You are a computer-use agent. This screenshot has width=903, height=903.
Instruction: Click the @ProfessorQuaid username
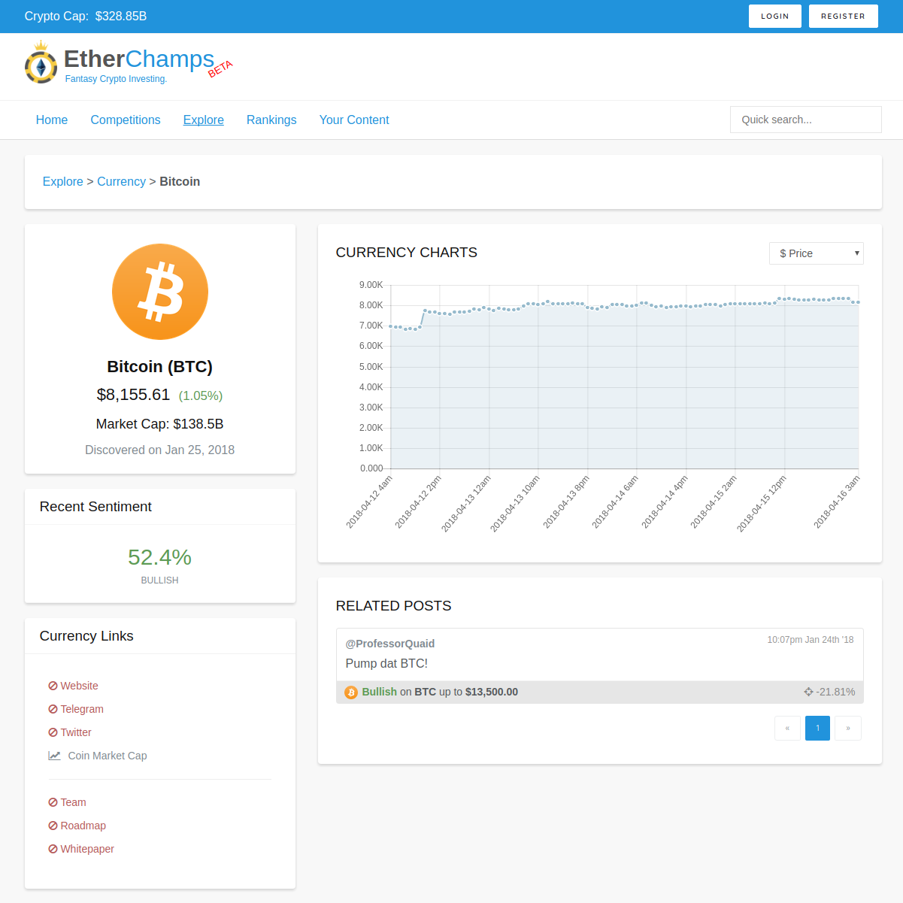390,644
